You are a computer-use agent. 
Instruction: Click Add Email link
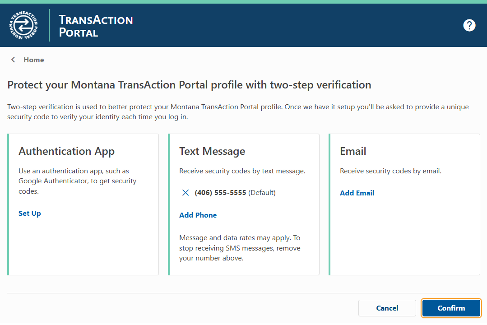pos(357,193)
